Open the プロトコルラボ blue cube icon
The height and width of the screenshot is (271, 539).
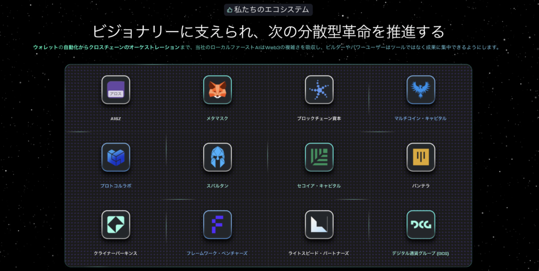pos(116,157)
